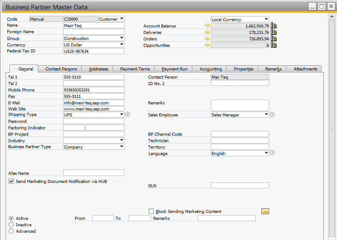The image size is (337, 240).
Task: Open the Account Balance chart icon
Action: (274, 26)
